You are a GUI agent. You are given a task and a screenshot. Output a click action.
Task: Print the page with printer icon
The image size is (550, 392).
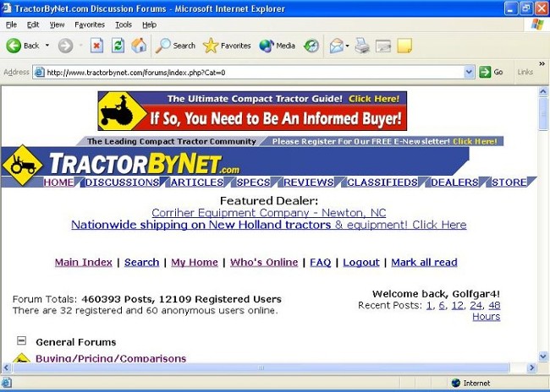pyautogui.click(x=362, y=46)
